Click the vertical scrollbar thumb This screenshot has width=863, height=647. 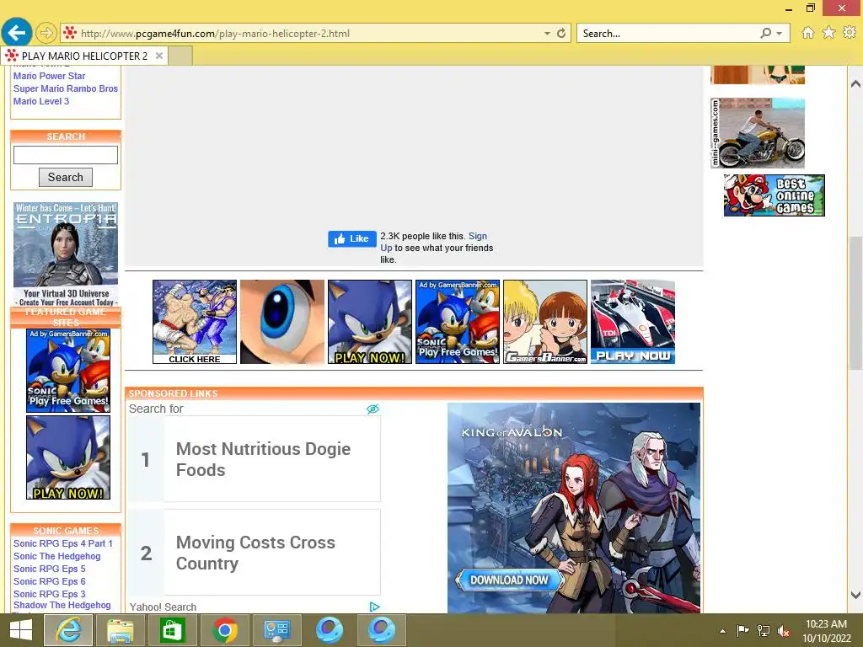pyautogui.click(x=855, y=303)
